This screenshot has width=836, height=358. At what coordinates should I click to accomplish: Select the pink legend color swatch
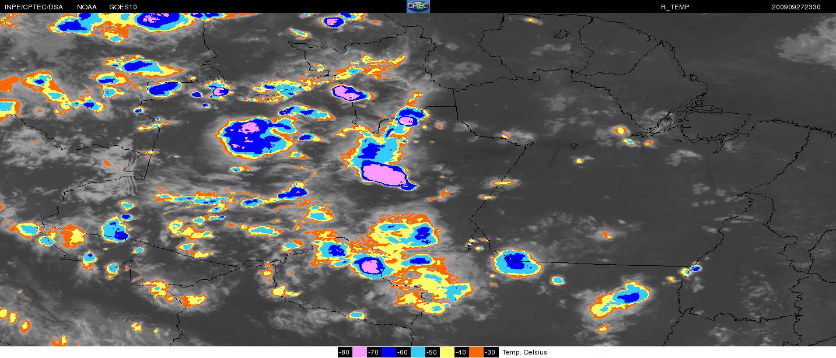click(x=360, y=352)
